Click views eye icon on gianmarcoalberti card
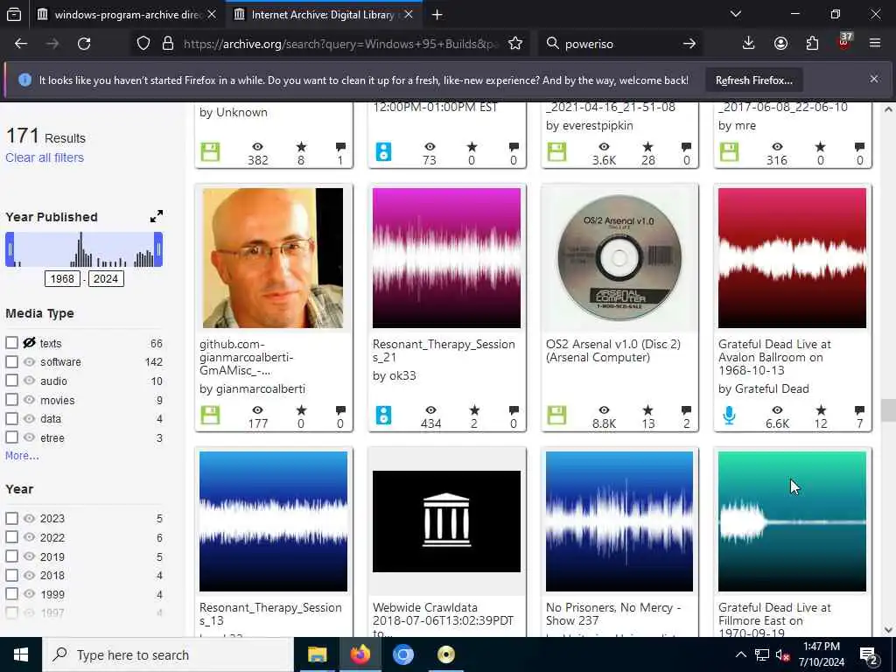Viewport: 896px width, 672px height. coord(258,410)
